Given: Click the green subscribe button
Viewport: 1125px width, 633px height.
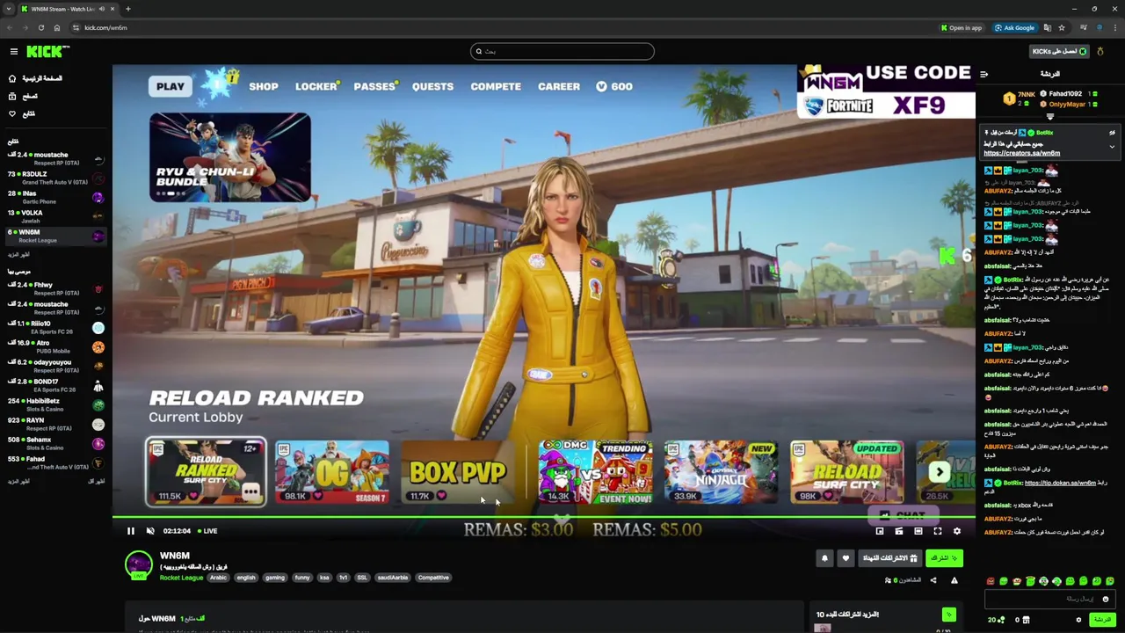Looking at the screenshot, I should [944, 558].
